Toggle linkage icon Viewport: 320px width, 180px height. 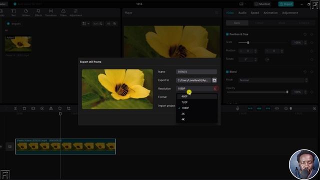point(268,108)
